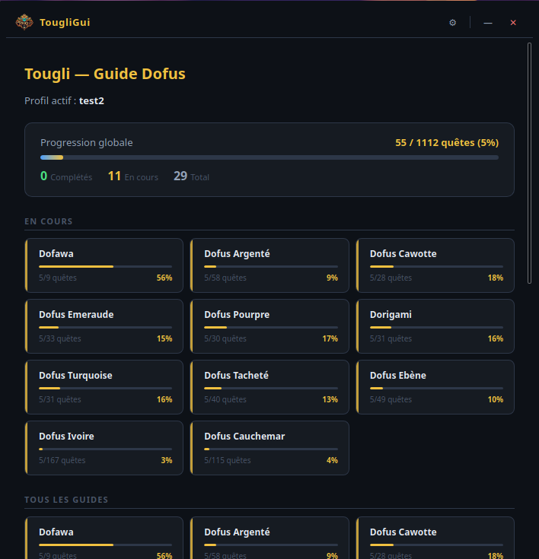
Task: Open Dofus Cawotte under Tous les guides
Action: point(435,538)
